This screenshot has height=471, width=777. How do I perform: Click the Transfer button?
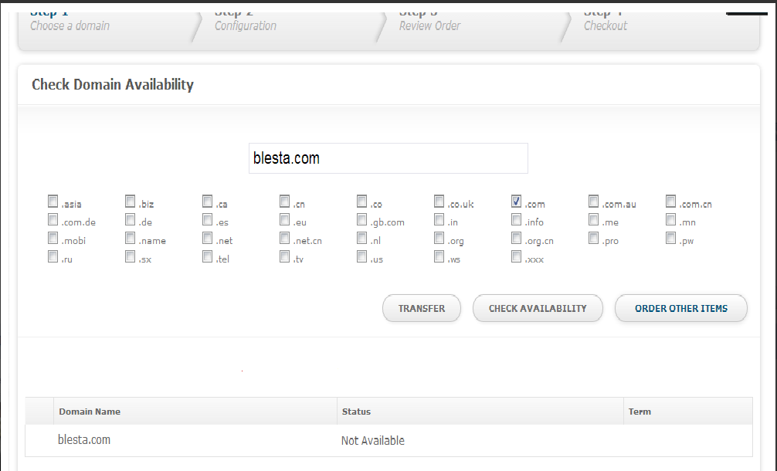(421, 308)
